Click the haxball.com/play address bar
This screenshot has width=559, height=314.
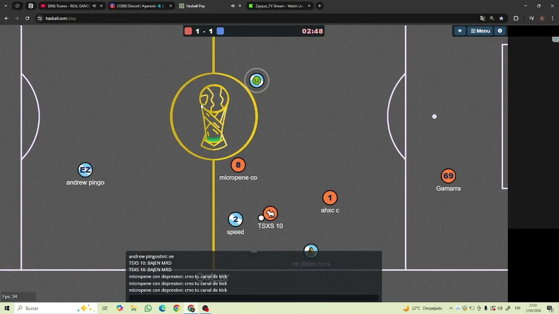click(258, 18)
